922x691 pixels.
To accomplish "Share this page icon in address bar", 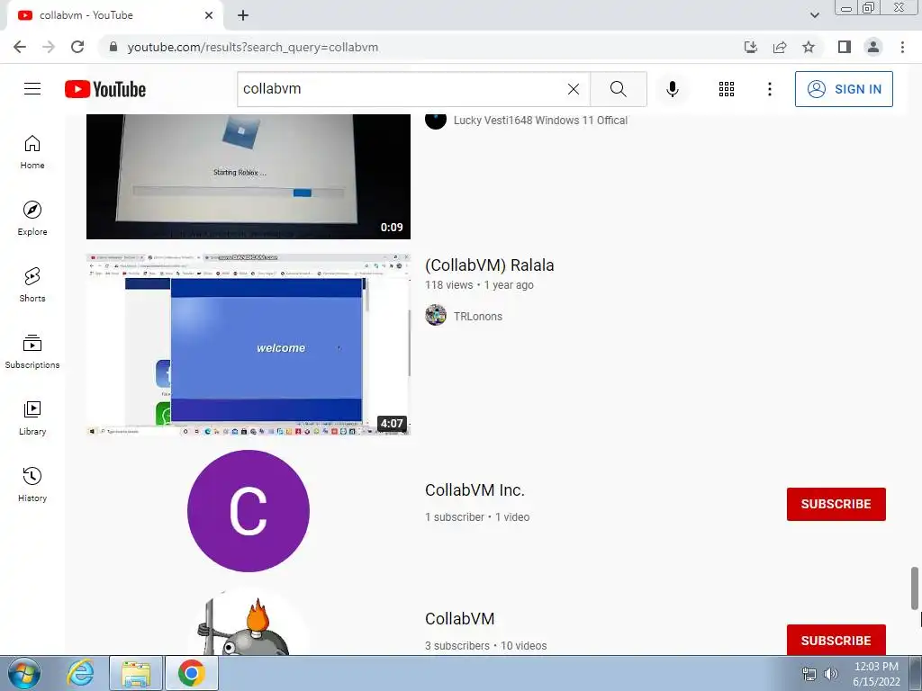I will coord(780,47).
